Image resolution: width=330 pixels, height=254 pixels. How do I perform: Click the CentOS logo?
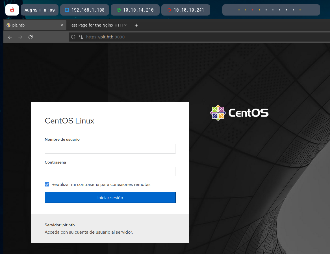[239, 113]
